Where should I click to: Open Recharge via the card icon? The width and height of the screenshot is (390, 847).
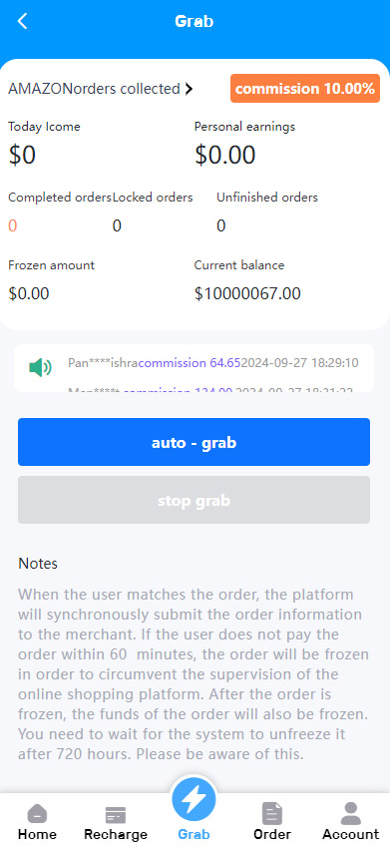coord(115,815)
